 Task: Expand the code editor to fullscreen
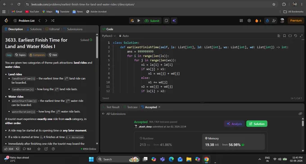tap(301, 36)
